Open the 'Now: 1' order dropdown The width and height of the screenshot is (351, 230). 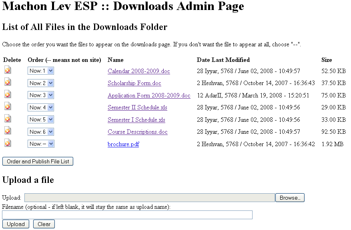(41, 71)
